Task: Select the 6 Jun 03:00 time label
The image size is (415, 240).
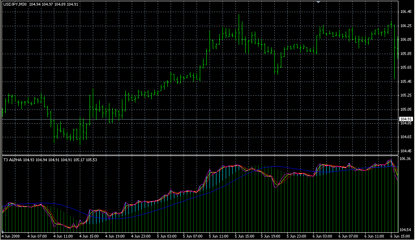Action: (323, 236)
